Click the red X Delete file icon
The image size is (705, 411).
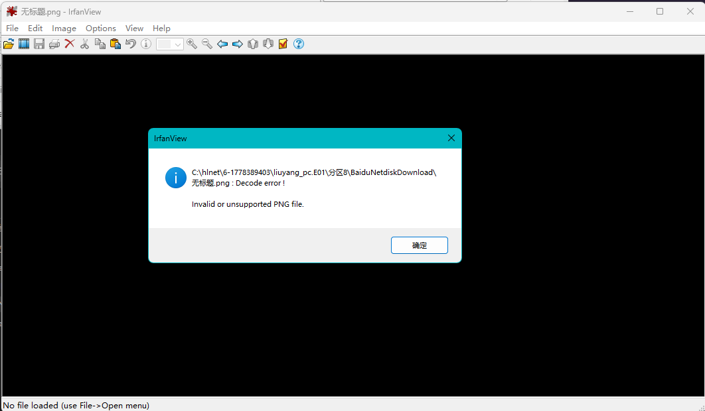pyautogui.click(x=70, y=44)
